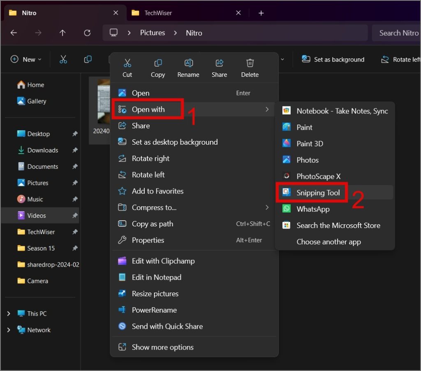
Task: Click the Share icon in context menu top row
Action: [x=220, y=63]
